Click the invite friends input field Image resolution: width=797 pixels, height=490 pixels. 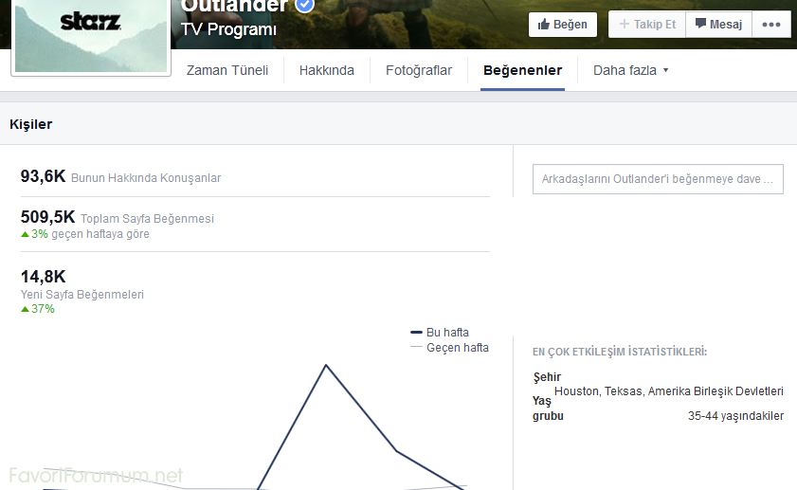[658, 178]
